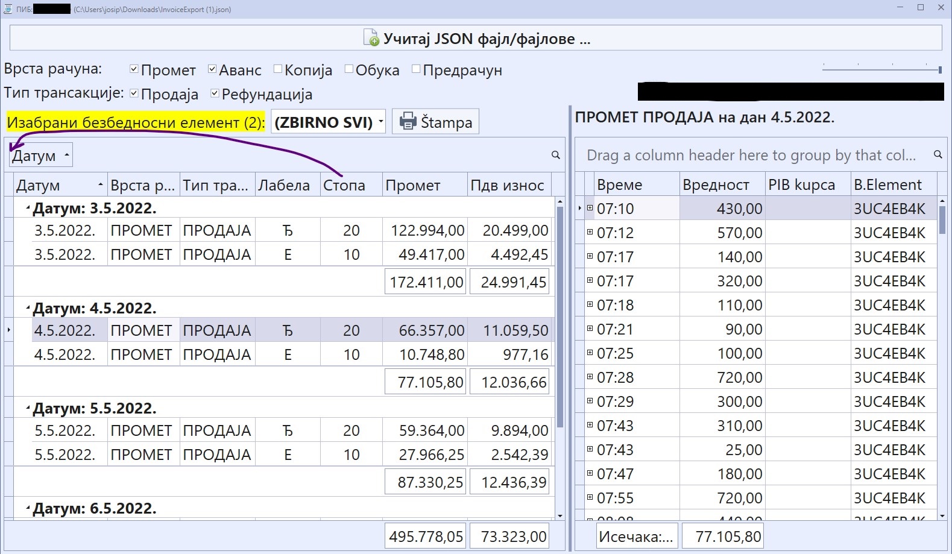952x554 pixels.
Task: Click the Тип тра... column header
Action: (217, 184)
